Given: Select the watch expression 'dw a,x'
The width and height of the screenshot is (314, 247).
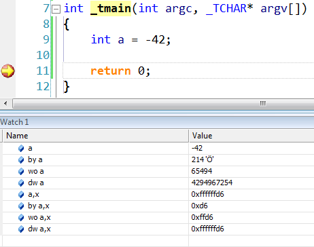Looking at the screenshot, I should pyautogui.click(x=39, y=229).
